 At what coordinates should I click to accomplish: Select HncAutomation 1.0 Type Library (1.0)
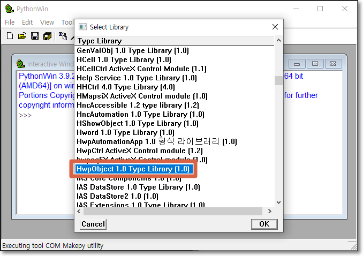140,115
